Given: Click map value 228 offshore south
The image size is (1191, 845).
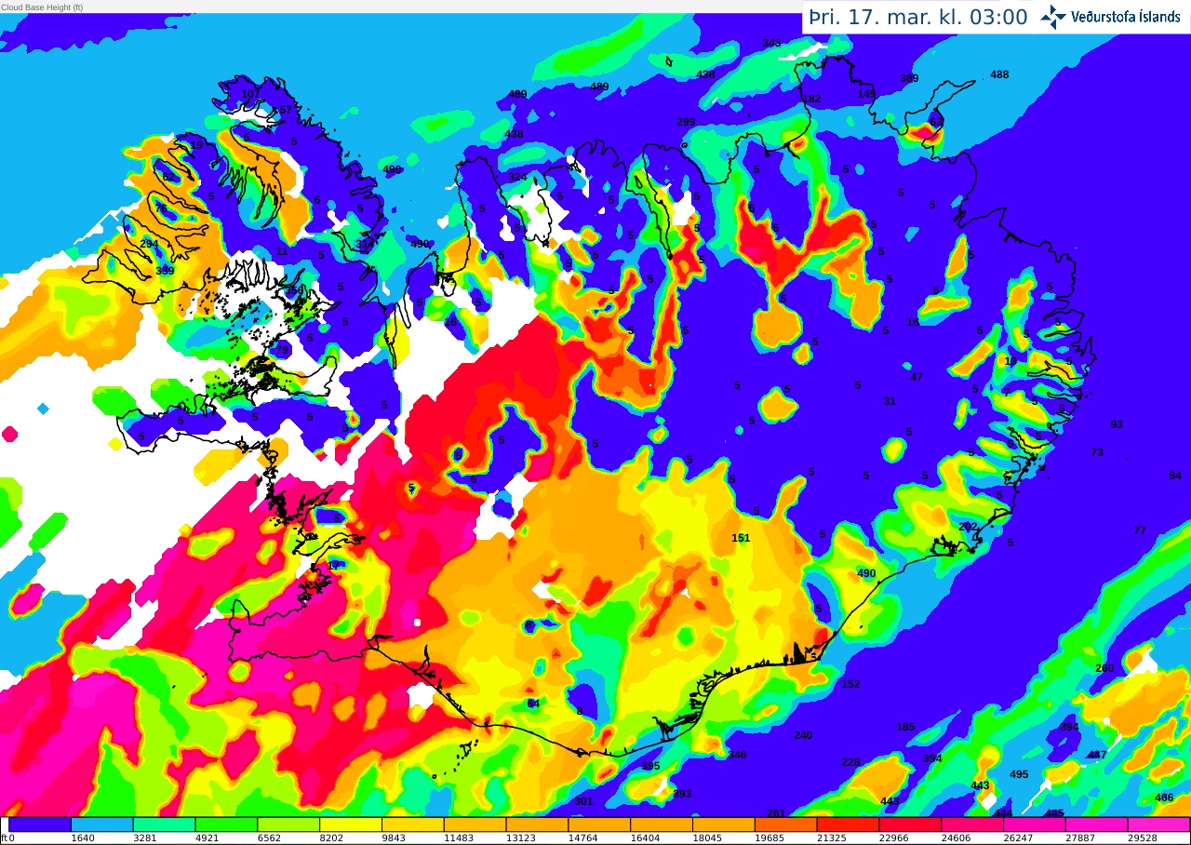Looking at the screenshot, I should pyautogui.click(x=850, y=762).
